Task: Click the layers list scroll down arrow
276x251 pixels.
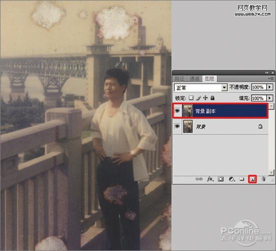Action: pyautogui.click(x=271, y=172)
